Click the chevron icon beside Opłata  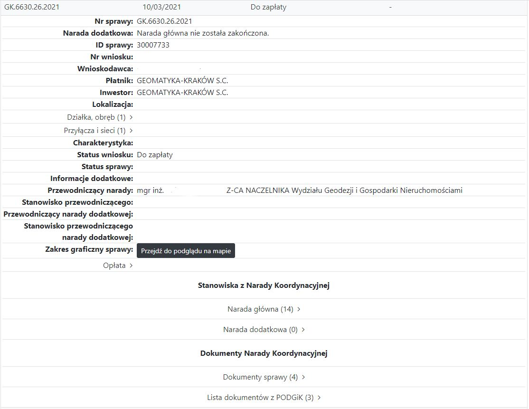tap(131, 266)
